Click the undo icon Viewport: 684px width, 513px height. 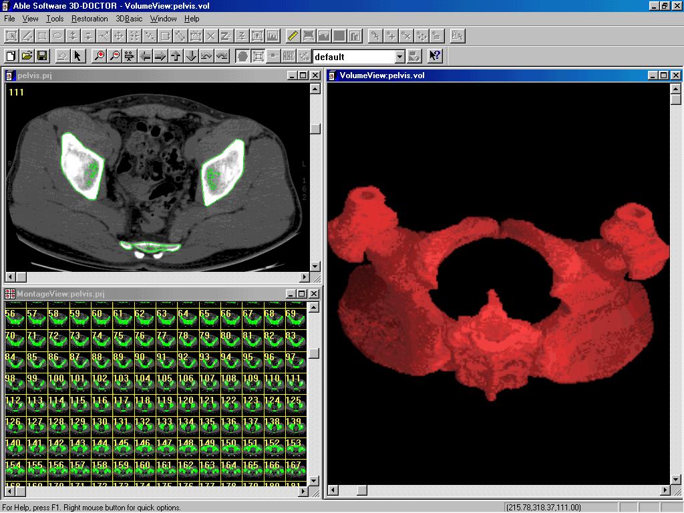click(x=62, y=56)
